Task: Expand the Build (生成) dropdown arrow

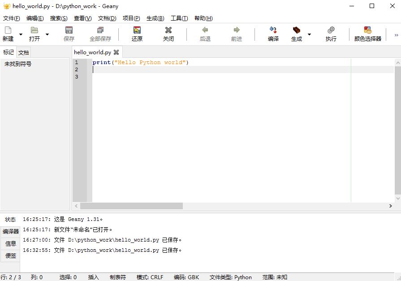Action: click(x=309, y=35)
